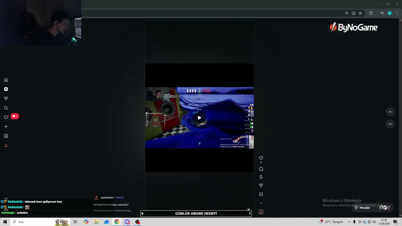Like the video with the heart icon
Screen dimensions: 402x226
[261, 158]
